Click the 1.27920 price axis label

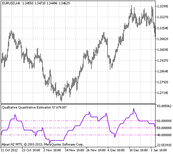coord(163,82)
